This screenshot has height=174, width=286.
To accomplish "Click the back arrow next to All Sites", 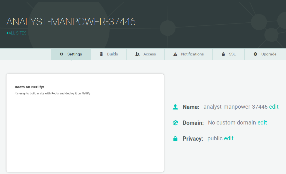I will (7, 33).
